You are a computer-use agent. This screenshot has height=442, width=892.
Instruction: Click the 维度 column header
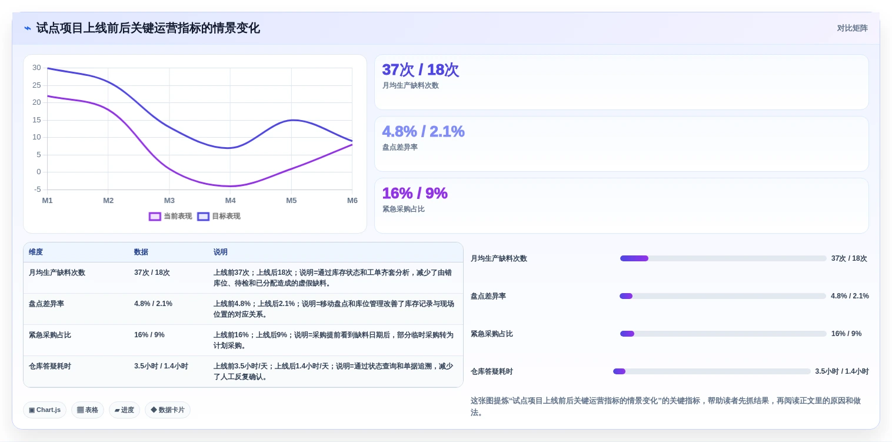coord(36,252)
